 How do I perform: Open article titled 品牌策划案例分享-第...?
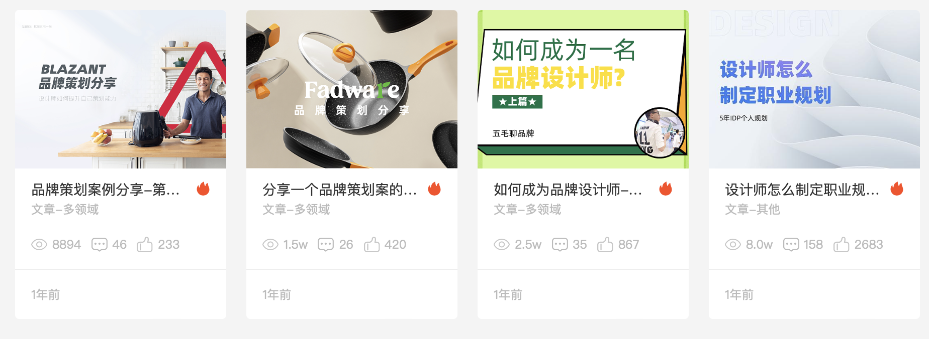(106, 190)
